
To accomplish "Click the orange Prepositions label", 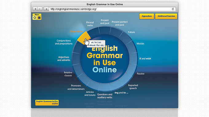I will coord(77,31).
